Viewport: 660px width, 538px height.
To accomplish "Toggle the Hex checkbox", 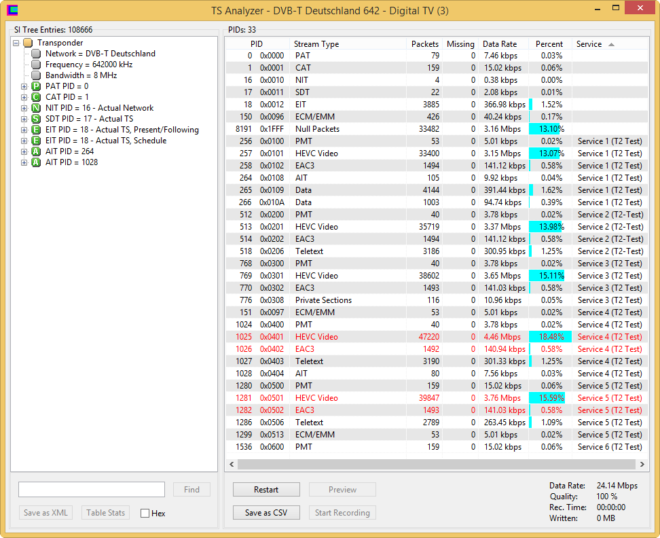I will pos(145,514).
